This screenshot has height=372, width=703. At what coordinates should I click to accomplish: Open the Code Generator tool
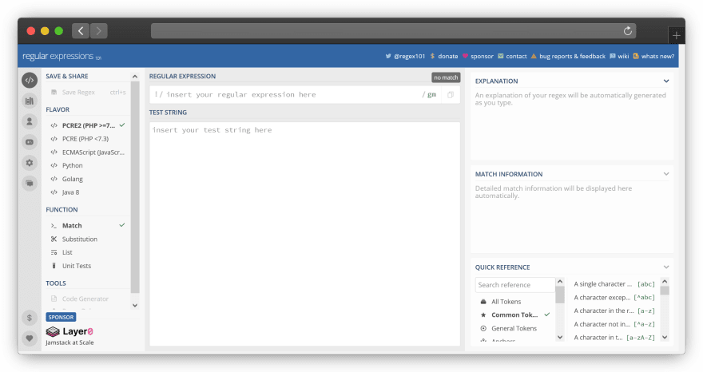click(87, 299)
